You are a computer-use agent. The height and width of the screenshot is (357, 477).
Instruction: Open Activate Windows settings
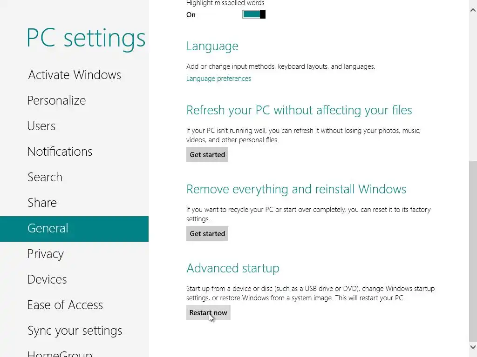(74, 75)
